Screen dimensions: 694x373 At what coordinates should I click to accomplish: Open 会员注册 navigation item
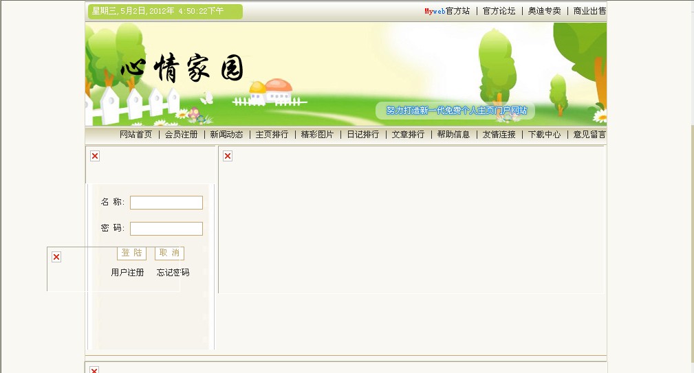pos(181,135)
